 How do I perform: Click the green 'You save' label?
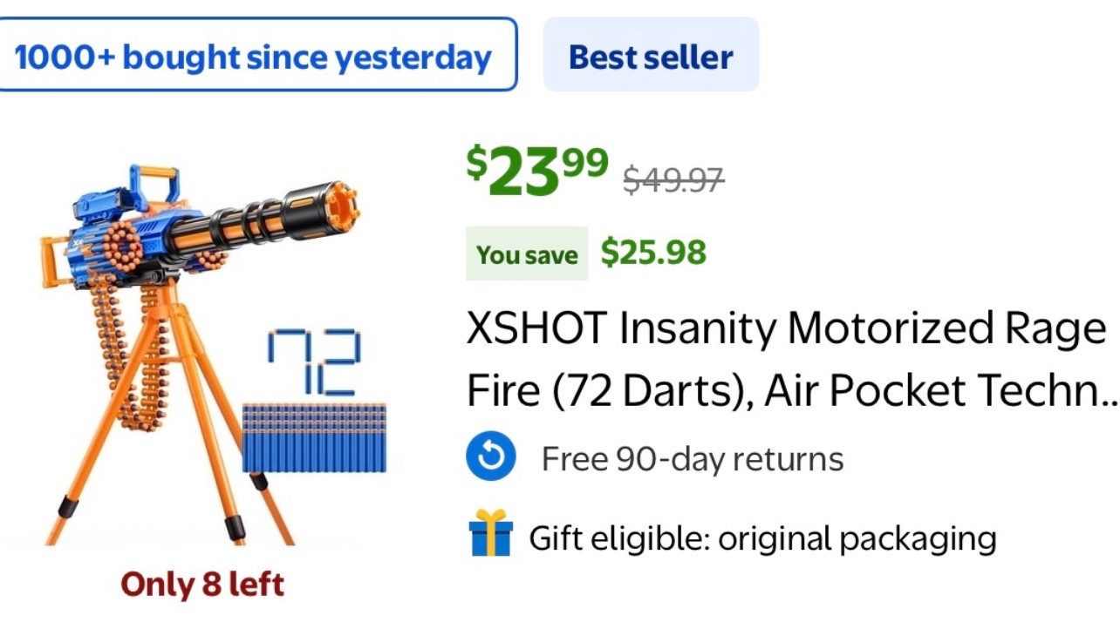coord(526,254)
